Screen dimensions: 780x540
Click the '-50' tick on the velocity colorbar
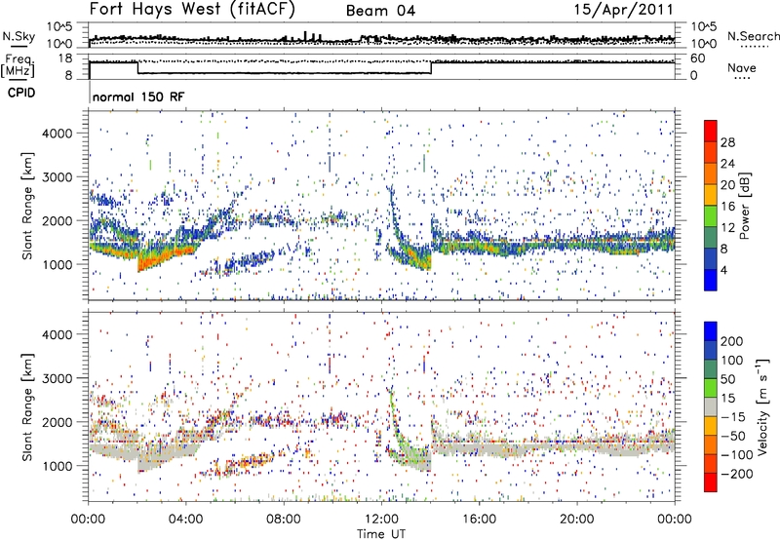[x=733, y=436]
